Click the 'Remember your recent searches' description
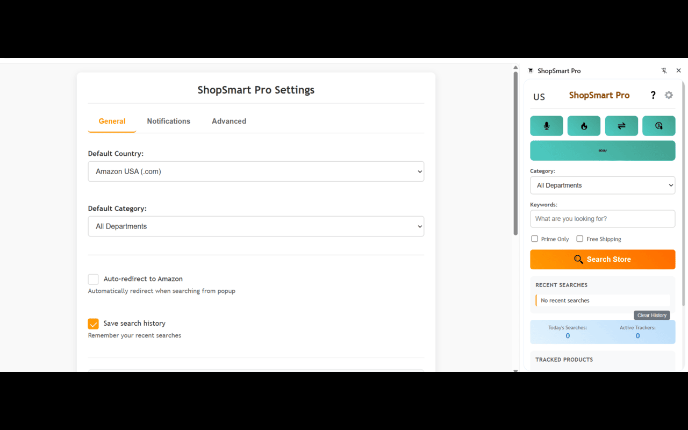 [135, 335]
